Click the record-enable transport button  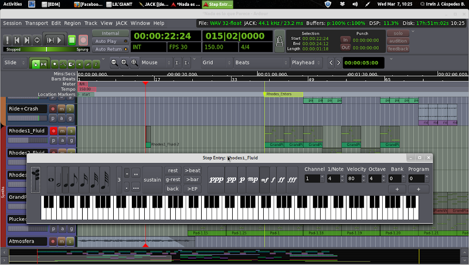pos(83,40)
